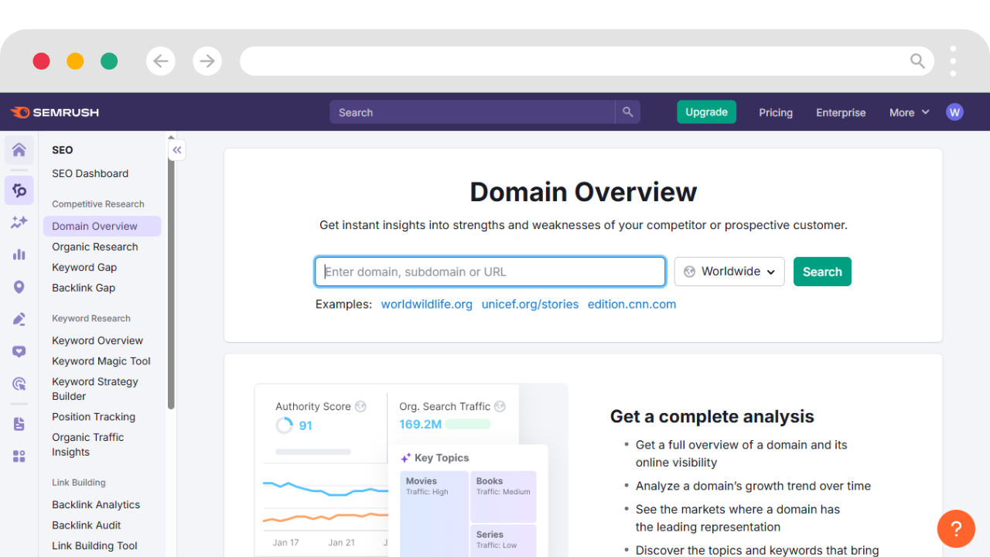
Task: Expand the More menu in the header
Action: [909, 112]
